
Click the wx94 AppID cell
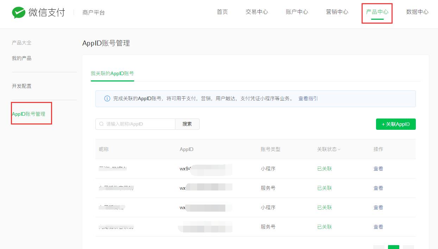click(x=206, y=169)
